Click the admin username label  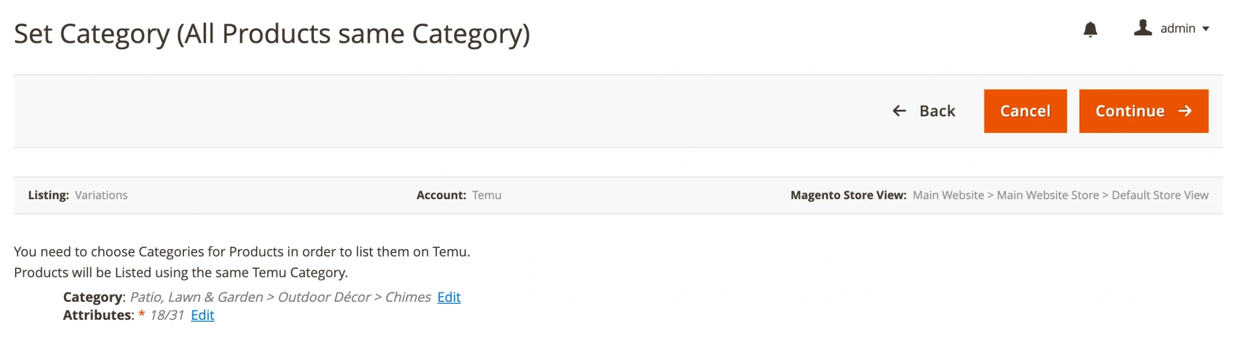click(x=1177, y=29)
